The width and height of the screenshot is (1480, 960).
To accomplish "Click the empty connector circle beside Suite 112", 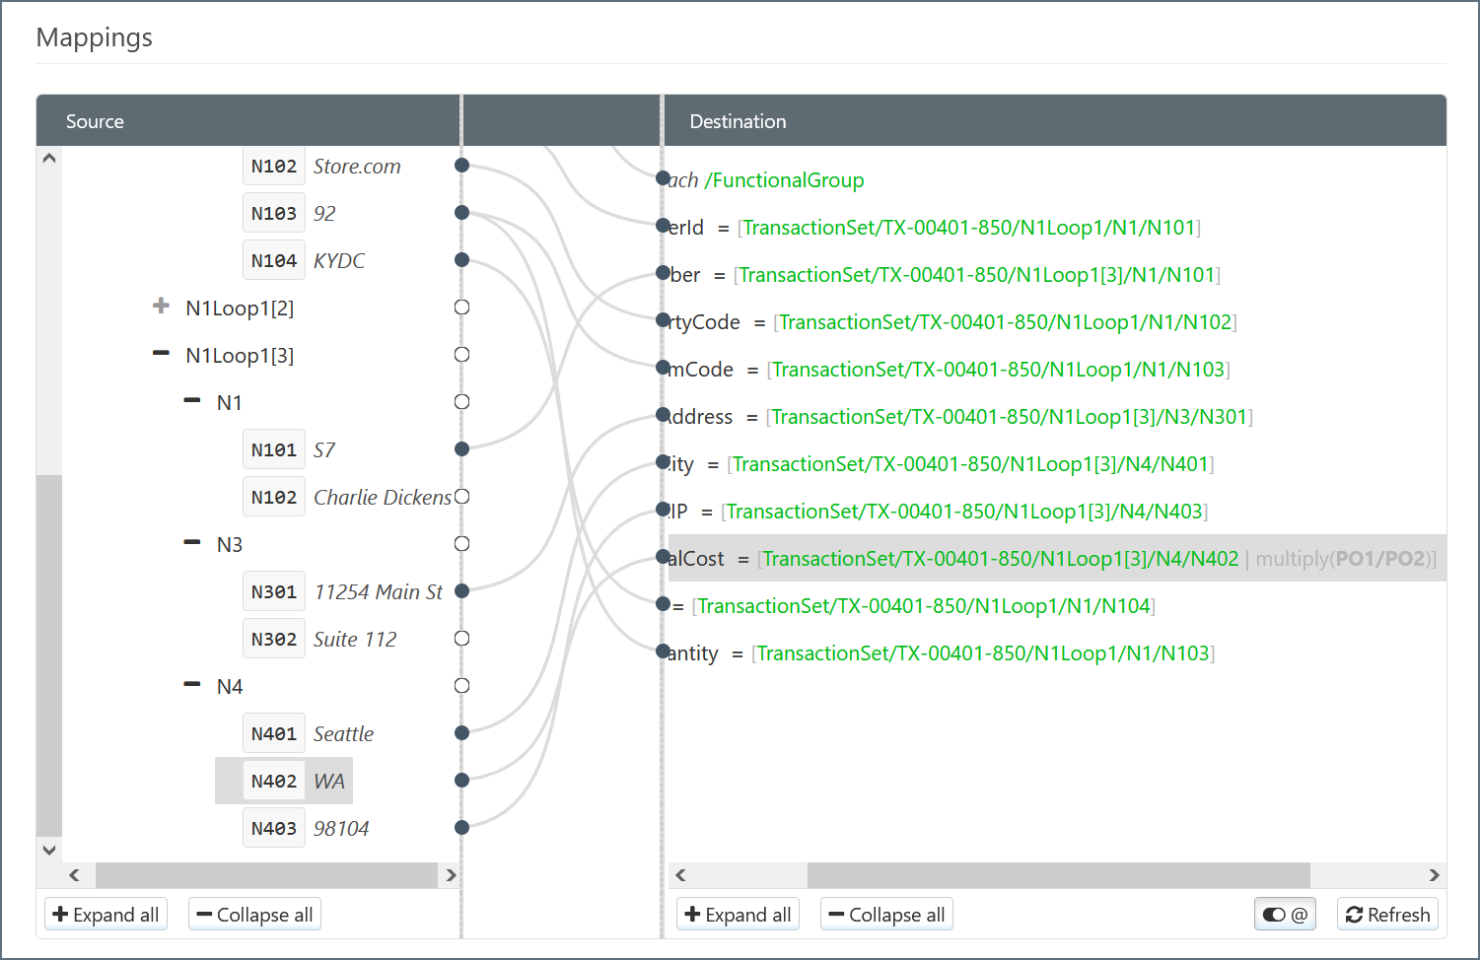I will point(461,639).
